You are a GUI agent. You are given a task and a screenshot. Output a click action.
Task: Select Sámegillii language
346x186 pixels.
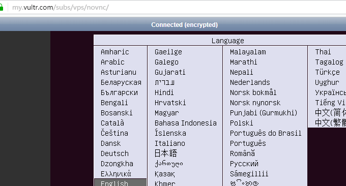pyautogui.click(x=249, y=174)
